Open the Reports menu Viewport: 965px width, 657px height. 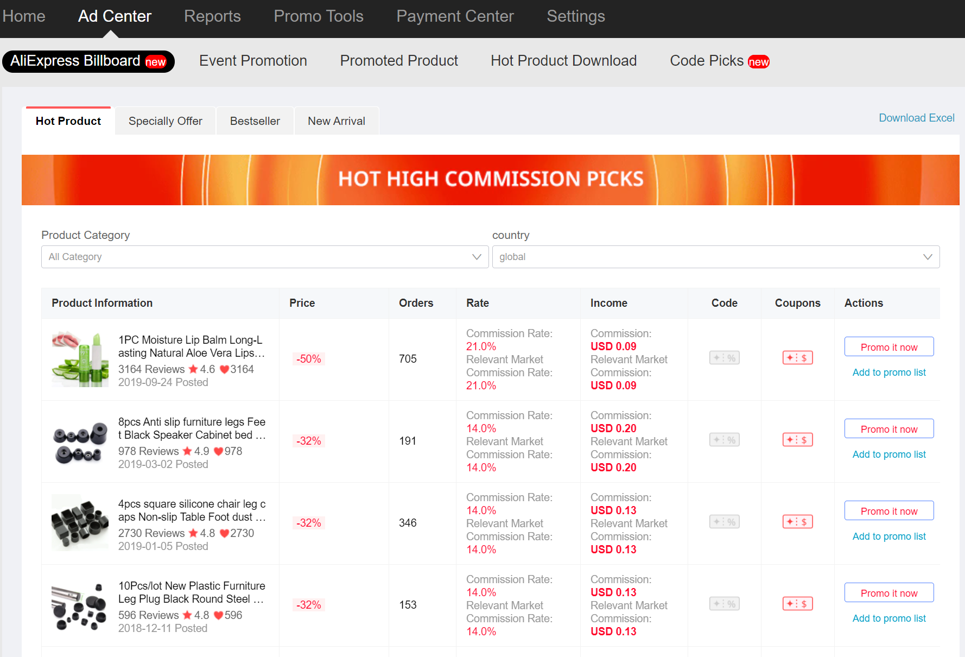click(212, 16)
